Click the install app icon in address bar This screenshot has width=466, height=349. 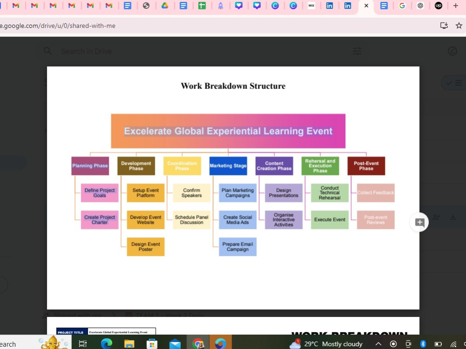pyautogui.click(x=444, y=26)
